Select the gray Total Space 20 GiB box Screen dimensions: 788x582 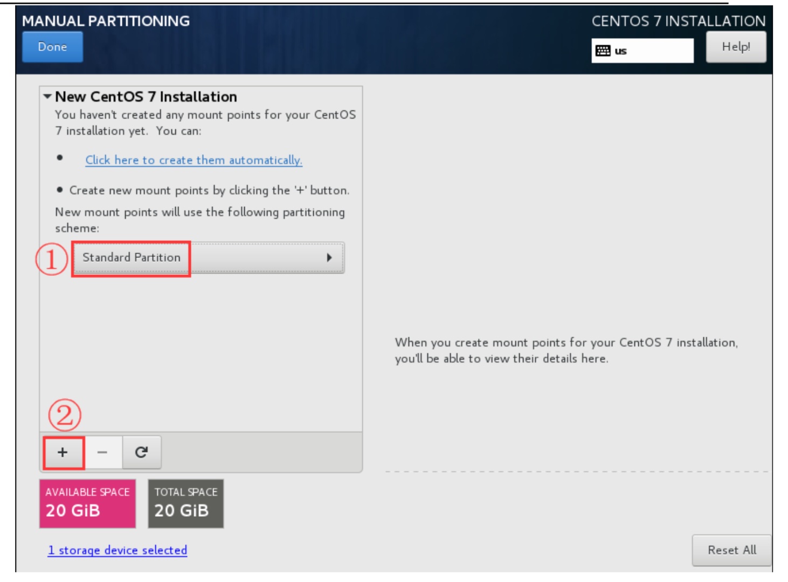tap(186, 503)
